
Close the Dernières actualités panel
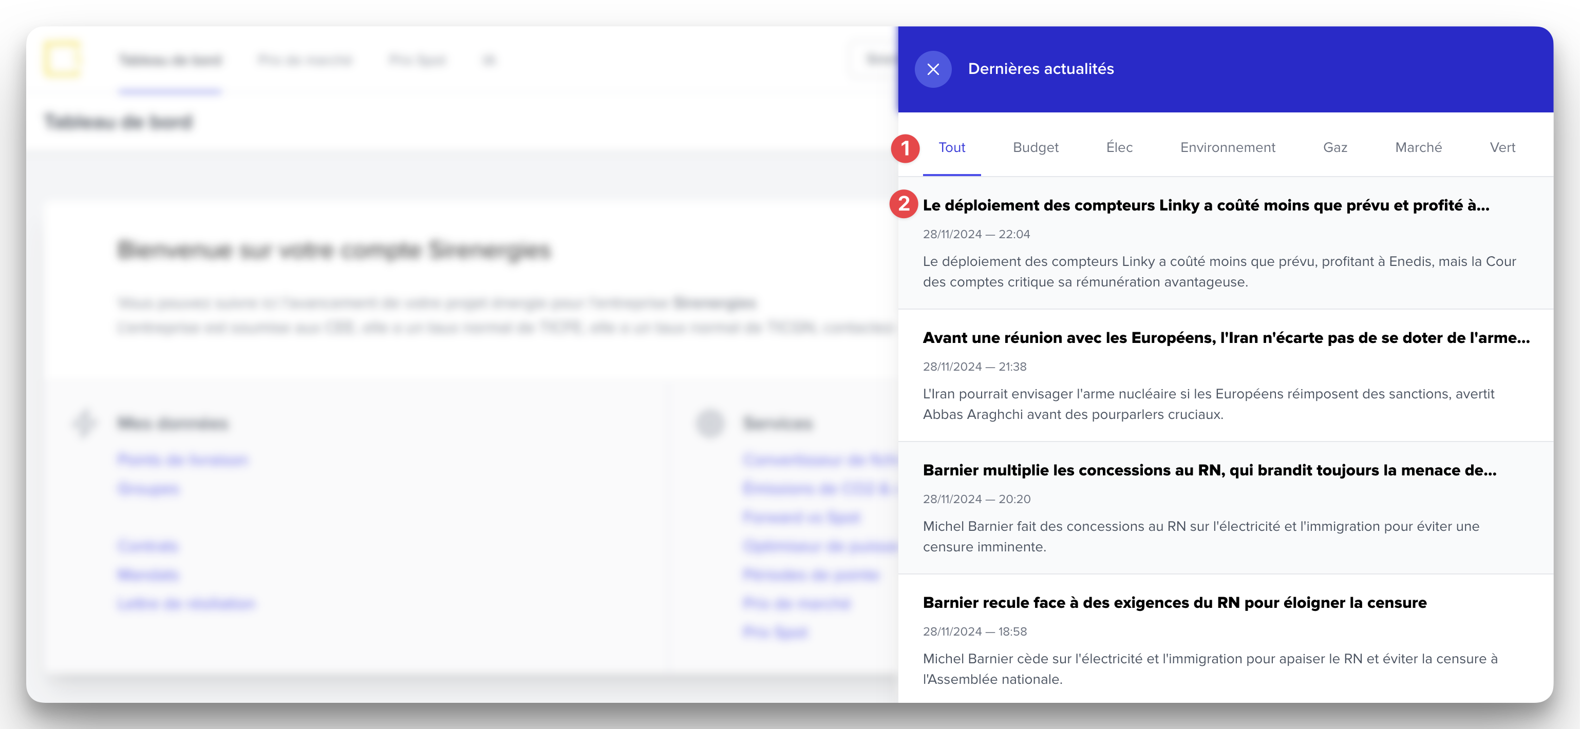[933, 69]
